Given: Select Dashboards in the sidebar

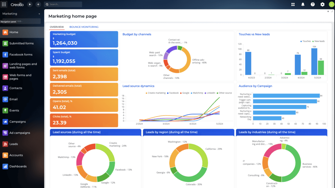Looking at the screenshot, I should pos(18,166).
